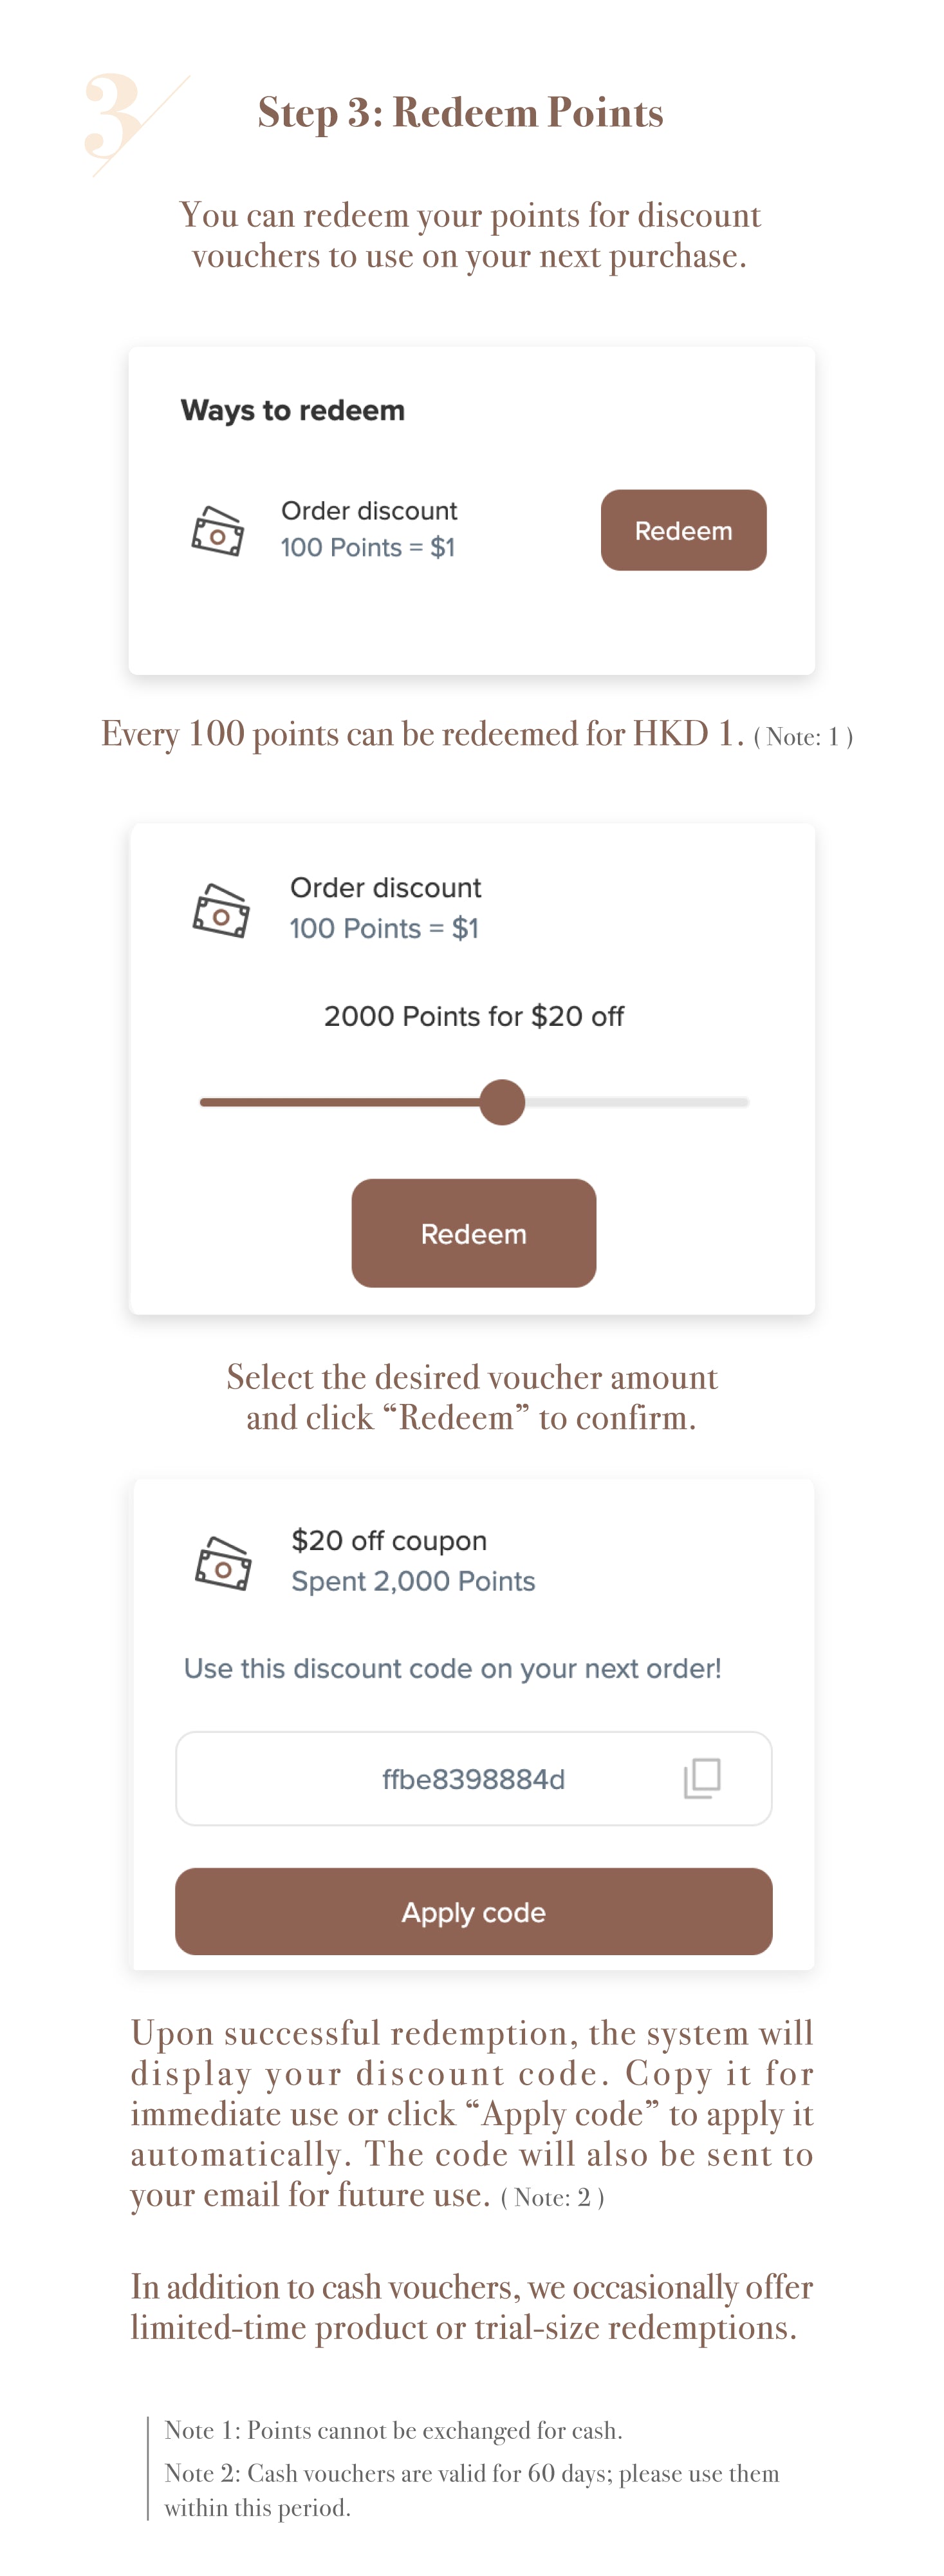Click the Use this discount code message
This screenshot has width=944, height=2576.
[x=452, y=1668]
